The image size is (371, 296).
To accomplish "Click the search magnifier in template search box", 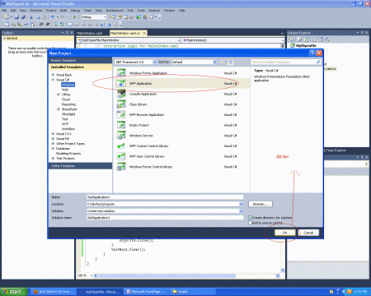I will click(x=318, y=62).
